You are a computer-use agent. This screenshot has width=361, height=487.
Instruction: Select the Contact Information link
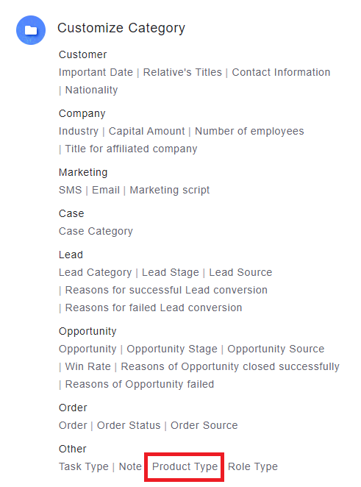(281, 72)
